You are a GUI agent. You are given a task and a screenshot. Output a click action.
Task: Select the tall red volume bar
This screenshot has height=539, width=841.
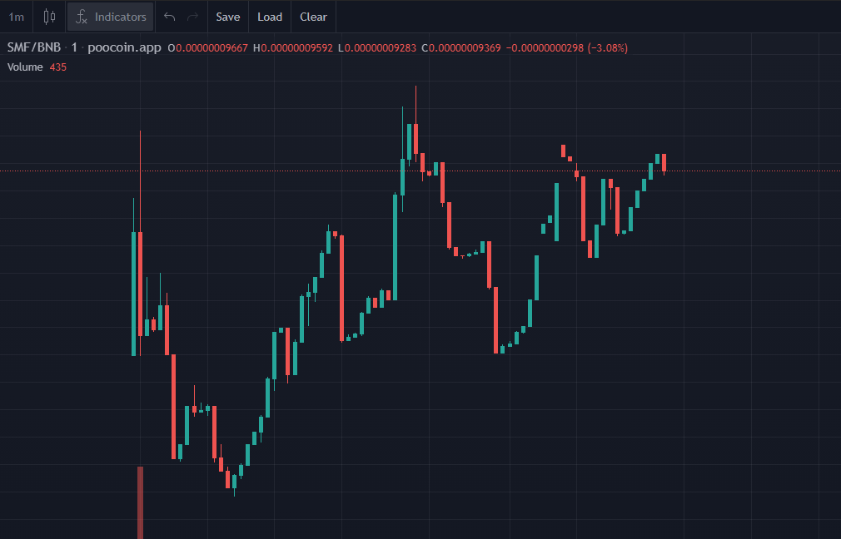(x=141, y=502)
